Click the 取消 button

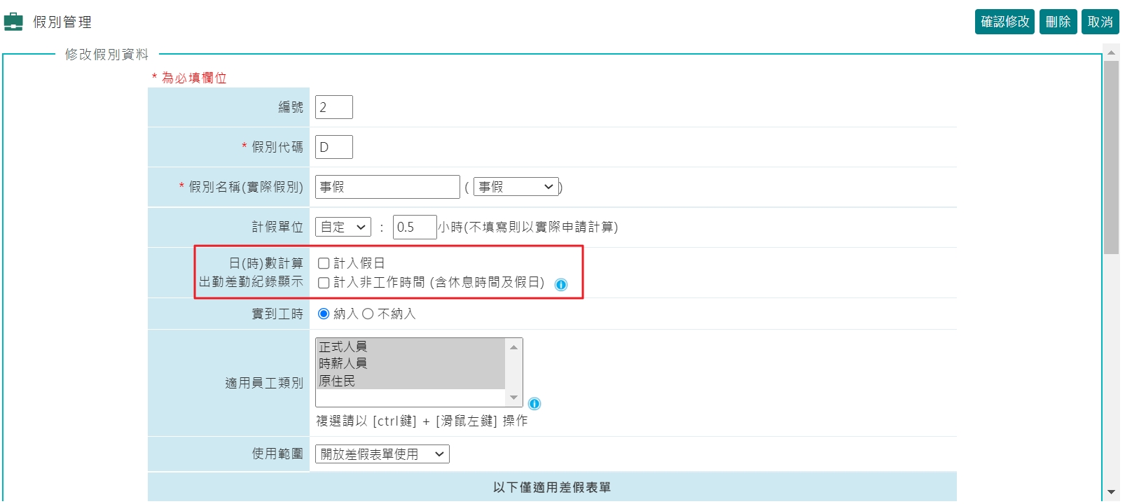(1100, 22)
